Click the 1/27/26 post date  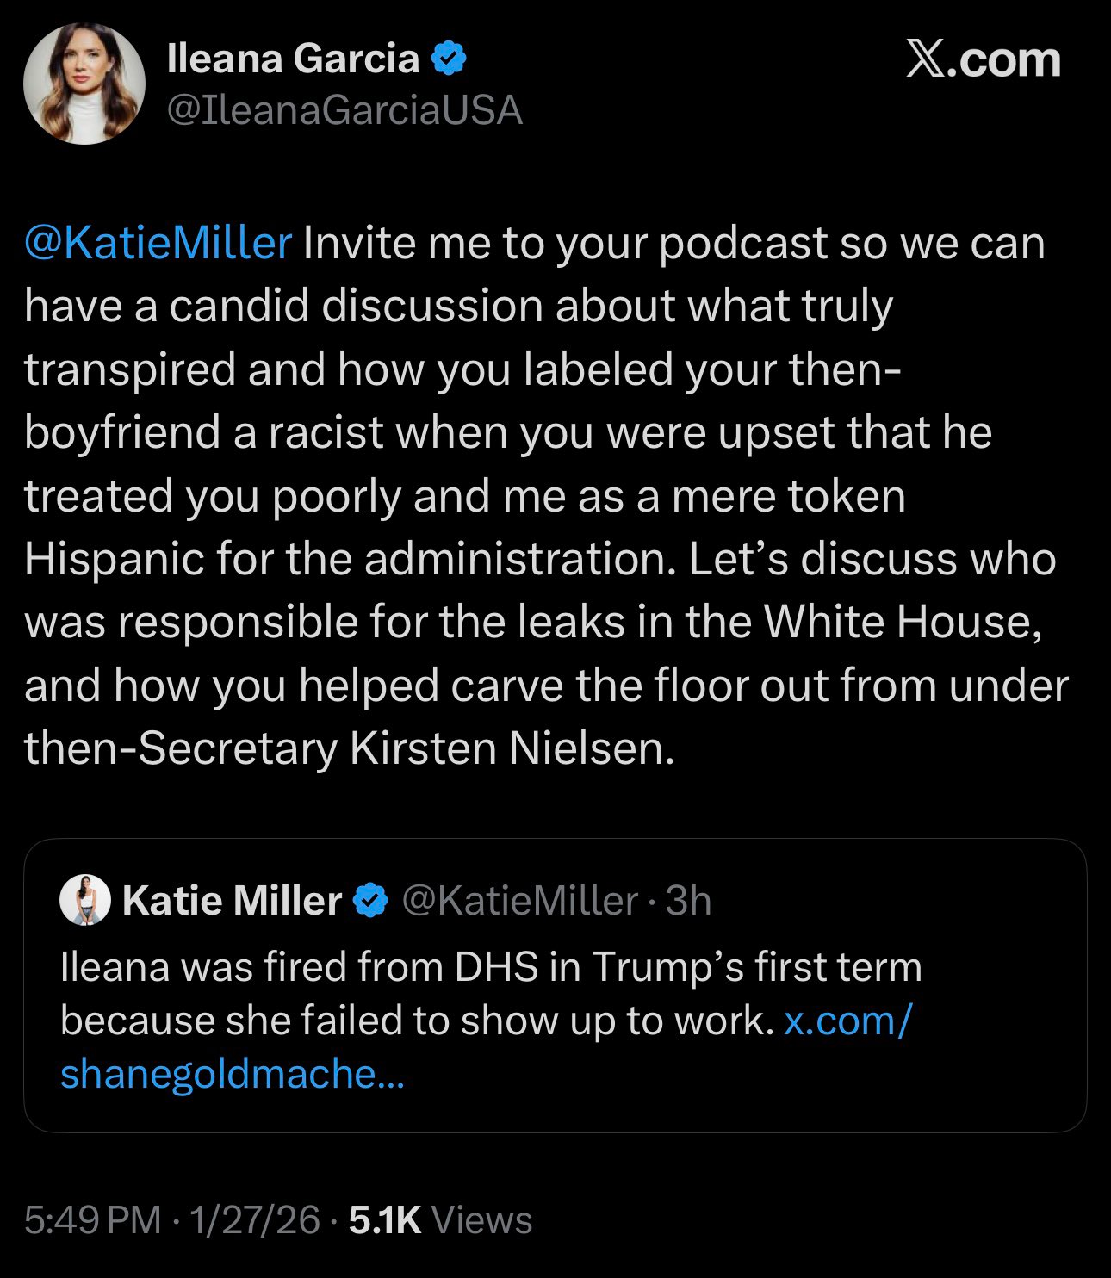point(255,1219)
